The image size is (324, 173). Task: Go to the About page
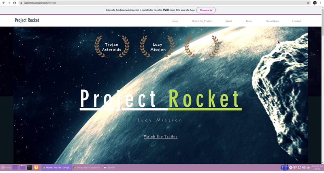(228, 21)
